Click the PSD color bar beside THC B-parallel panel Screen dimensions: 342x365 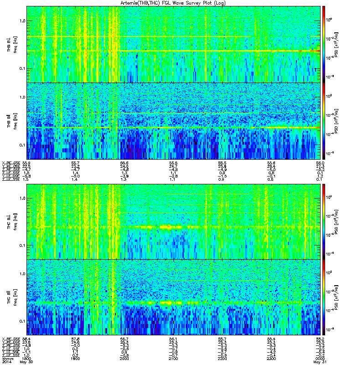pyautogui.click(x=323, y=297)
